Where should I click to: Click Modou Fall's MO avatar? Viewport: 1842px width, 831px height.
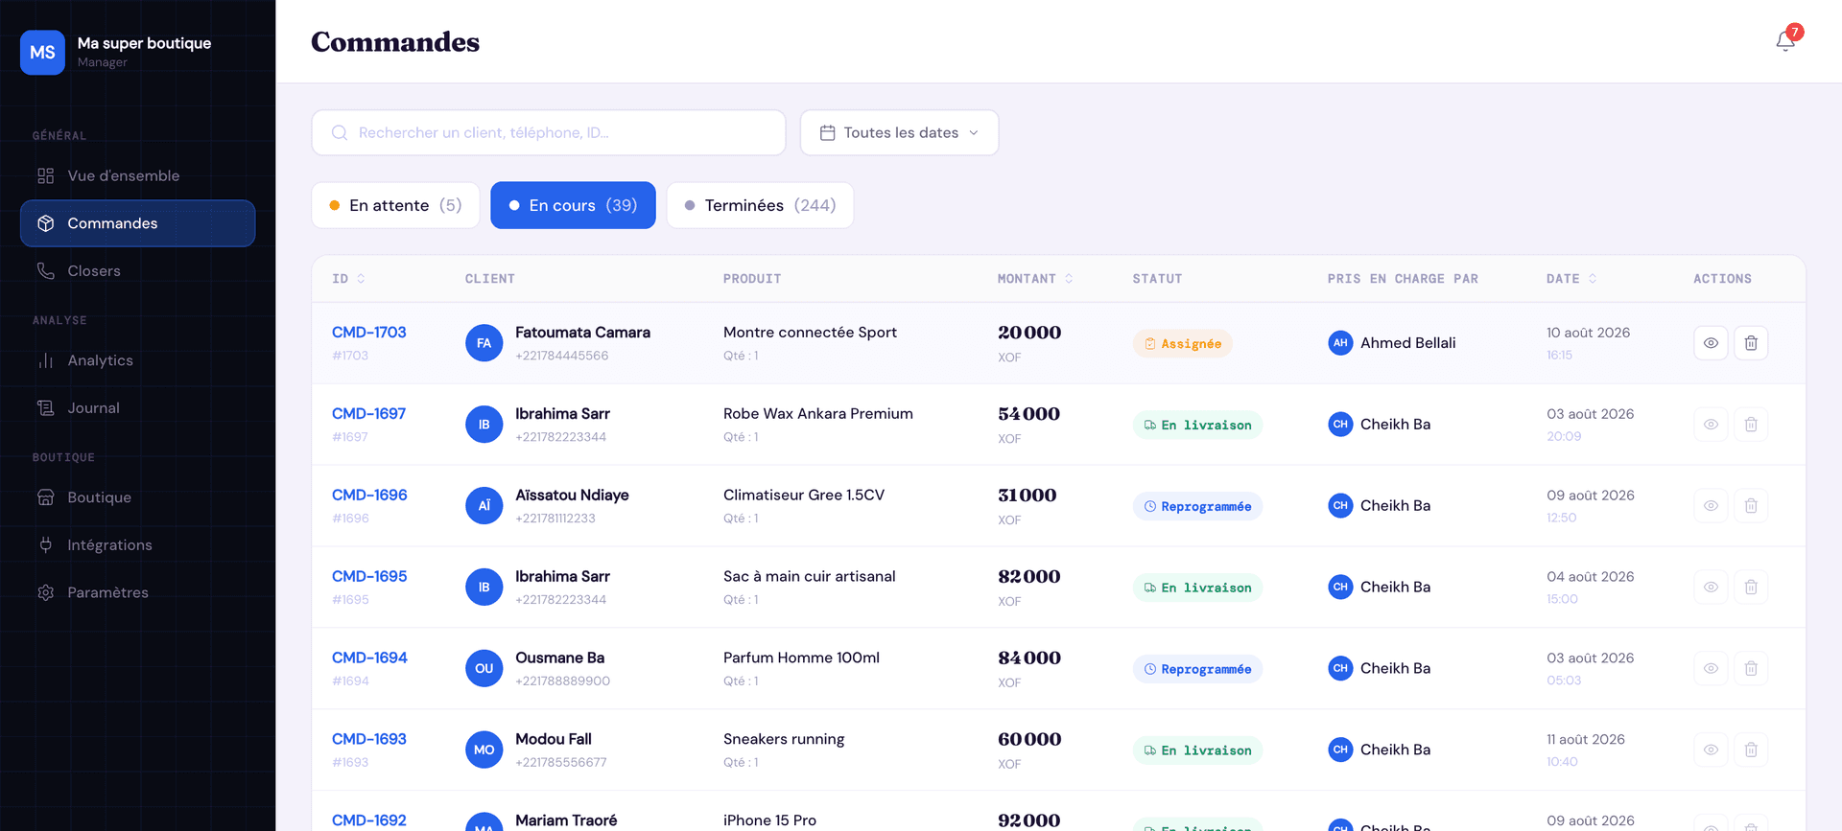484,750
